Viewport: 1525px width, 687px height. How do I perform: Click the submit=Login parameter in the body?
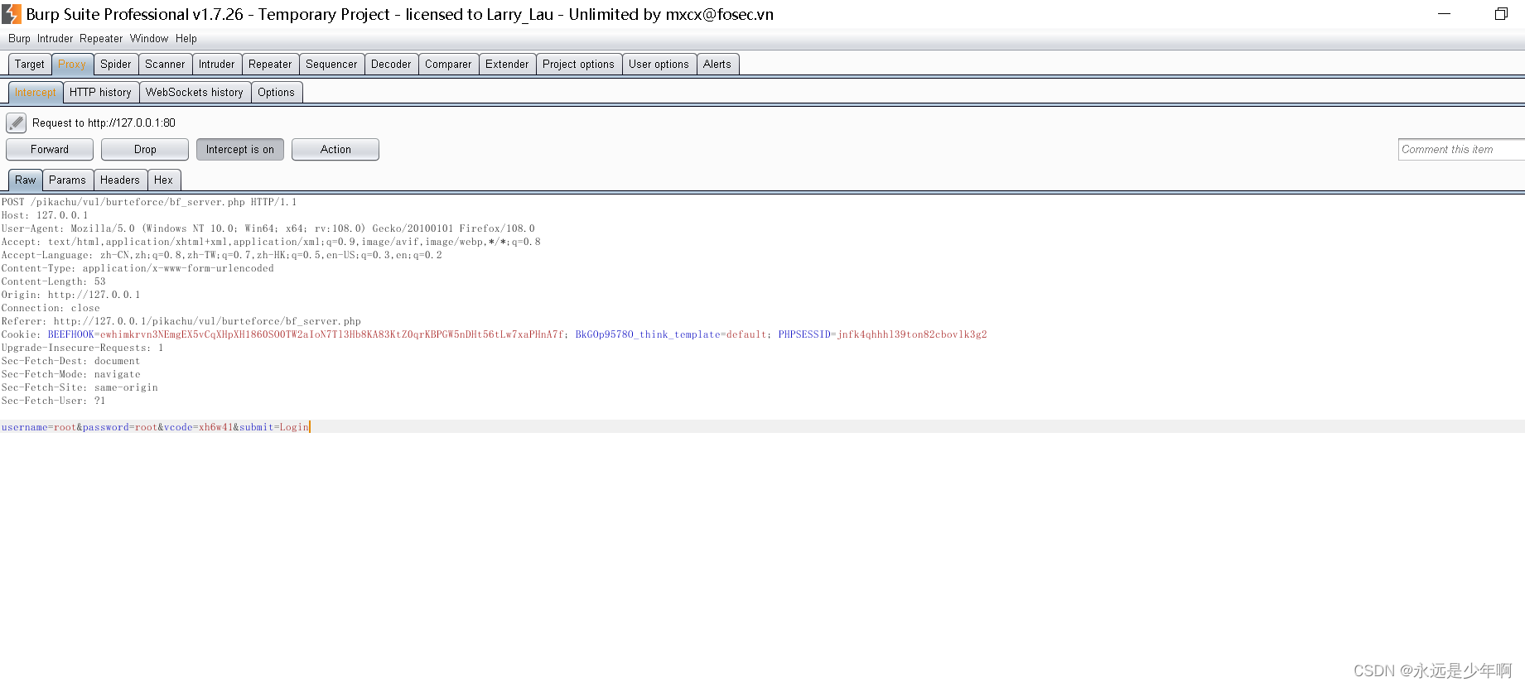[x=274, y=427]
